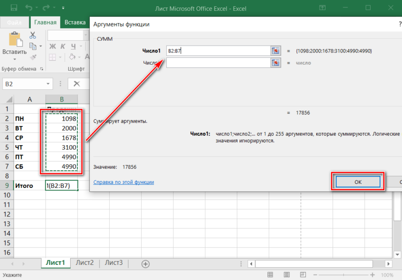Screen dimensions: 402x280
Task: Open the Справка по этой функции link
Action: 124,182
